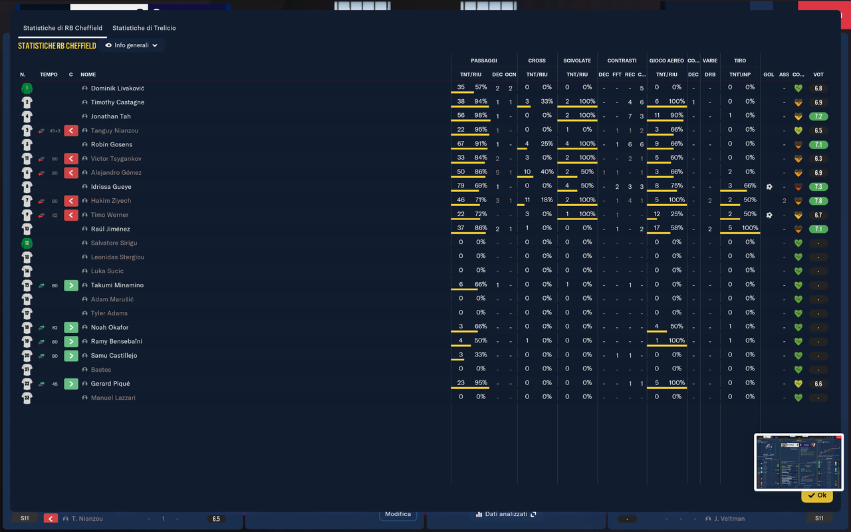
Task: Click the red arrow beside T. Nianzou in bottom bar
Action: (x=51, y=519)
